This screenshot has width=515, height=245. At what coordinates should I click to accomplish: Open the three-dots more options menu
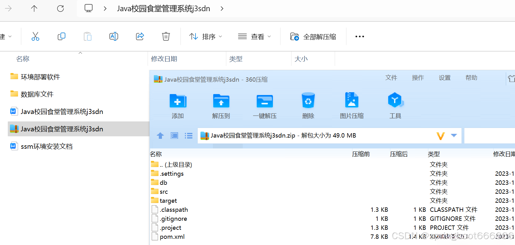click(x=360, y=37)
